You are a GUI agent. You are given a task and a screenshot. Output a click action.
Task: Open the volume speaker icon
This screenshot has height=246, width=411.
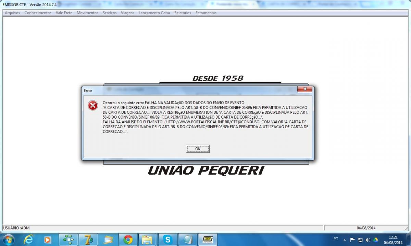click(368, 240)
